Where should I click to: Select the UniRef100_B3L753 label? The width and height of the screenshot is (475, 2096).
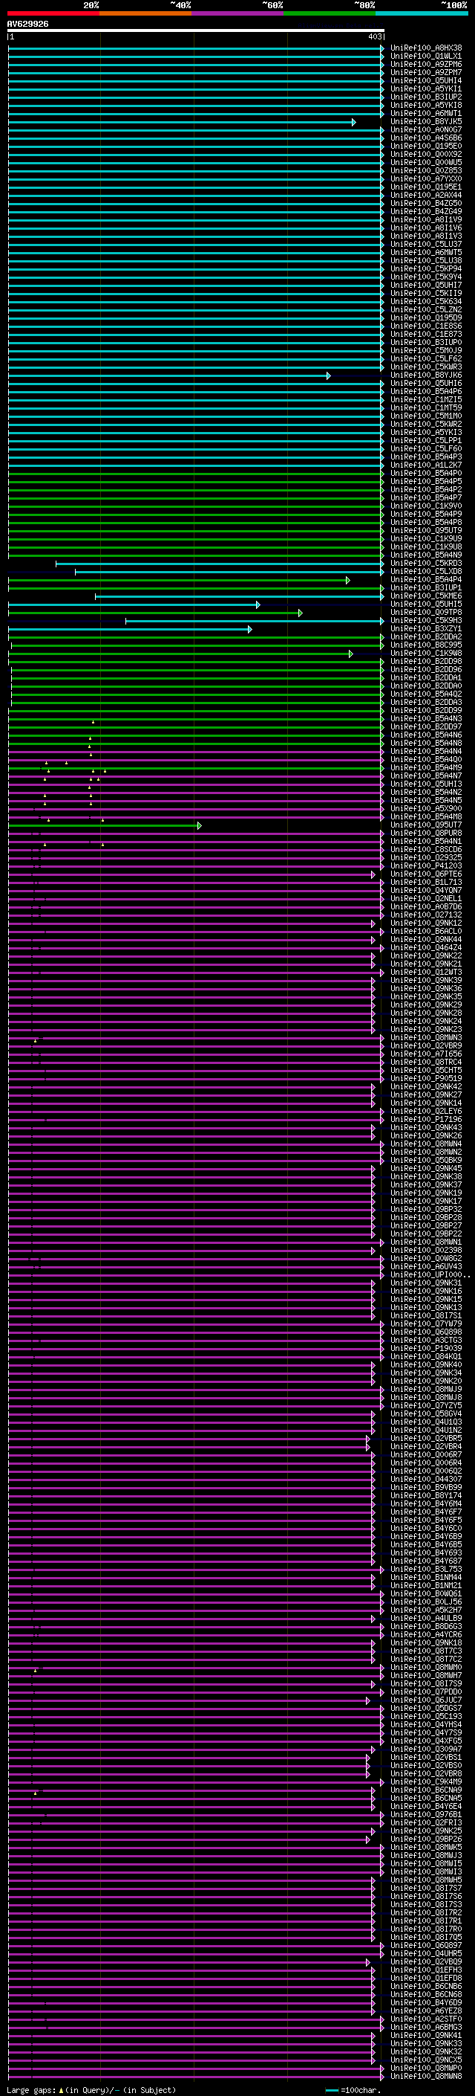425,1570
